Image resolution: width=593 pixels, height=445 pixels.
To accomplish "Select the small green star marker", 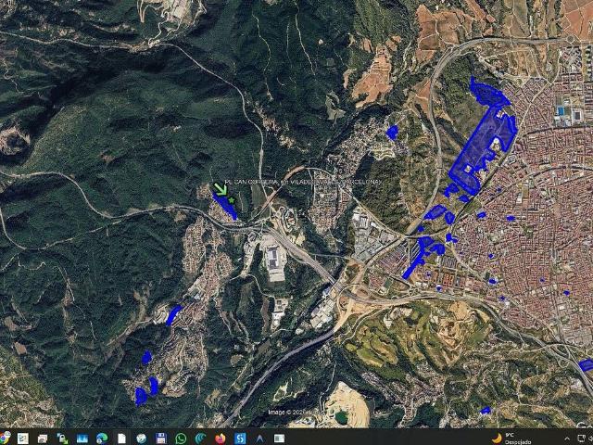I will 232,200.
